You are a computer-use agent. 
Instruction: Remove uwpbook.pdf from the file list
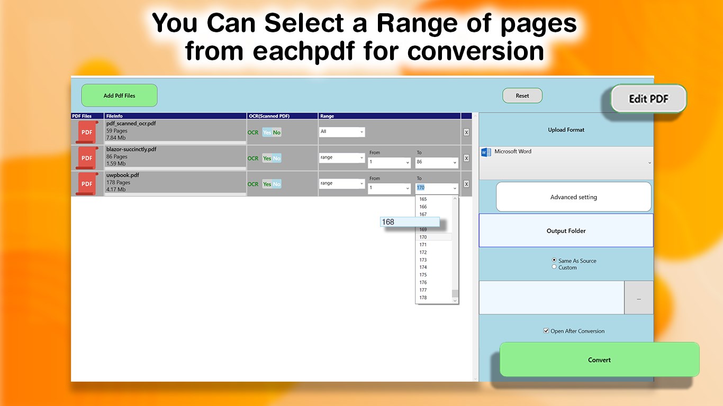tap(466, 183)
